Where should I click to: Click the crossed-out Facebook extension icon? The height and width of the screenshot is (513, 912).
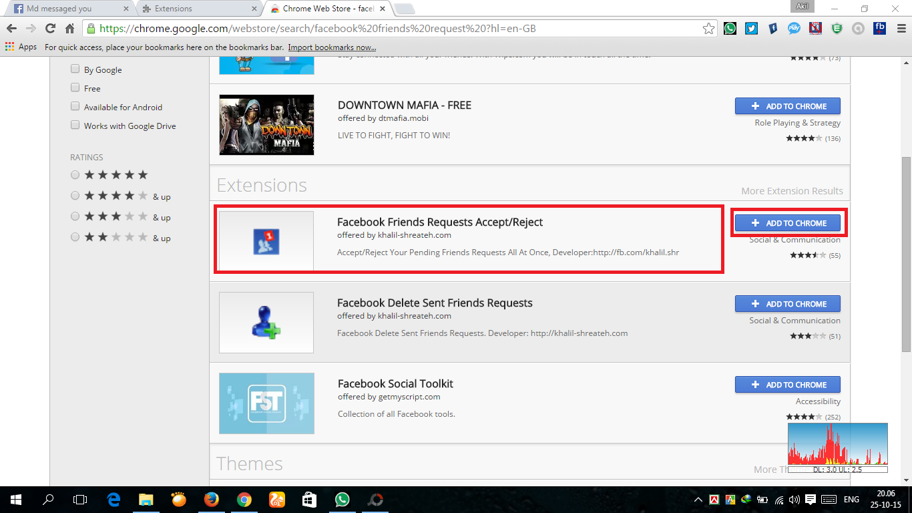click(815, 29)
